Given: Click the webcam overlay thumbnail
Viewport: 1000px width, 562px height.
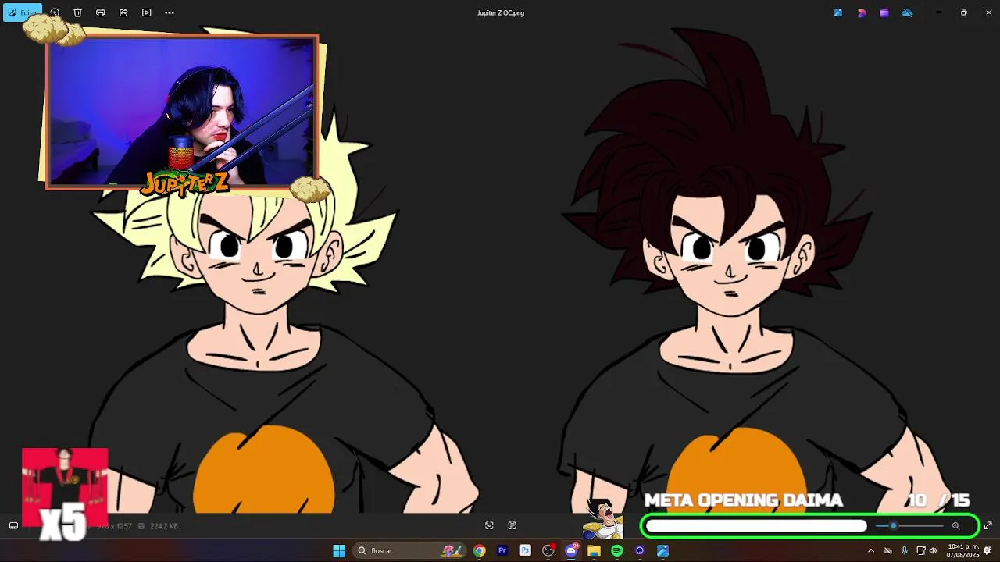Looking at the screenshot, I should click(182, 111).
